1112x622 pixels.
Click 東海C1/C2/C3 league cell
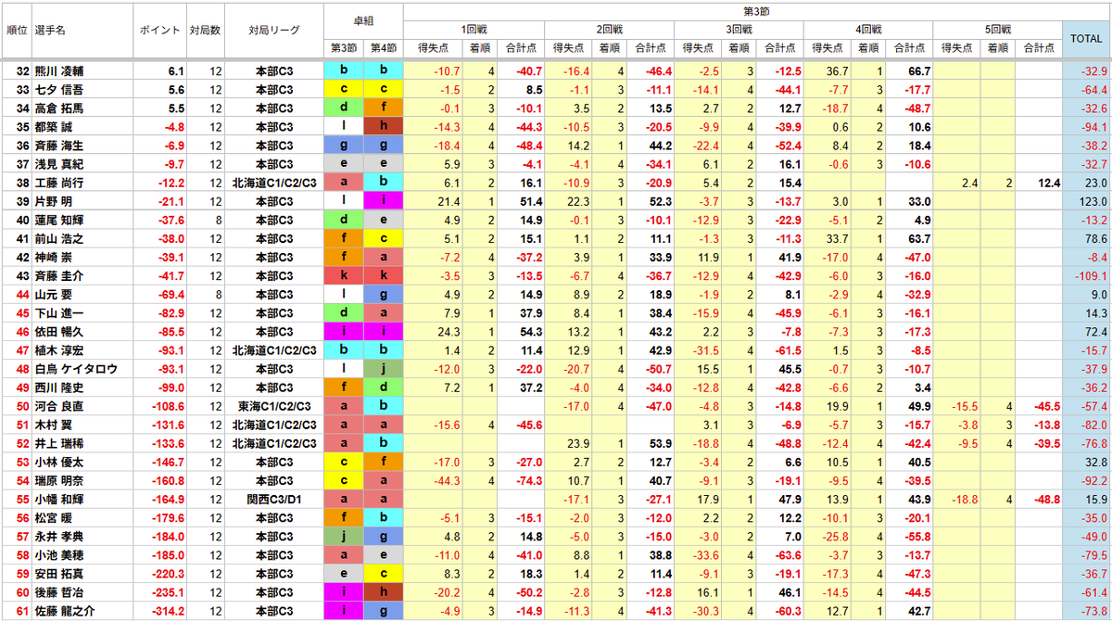click(x=274, y=406)
